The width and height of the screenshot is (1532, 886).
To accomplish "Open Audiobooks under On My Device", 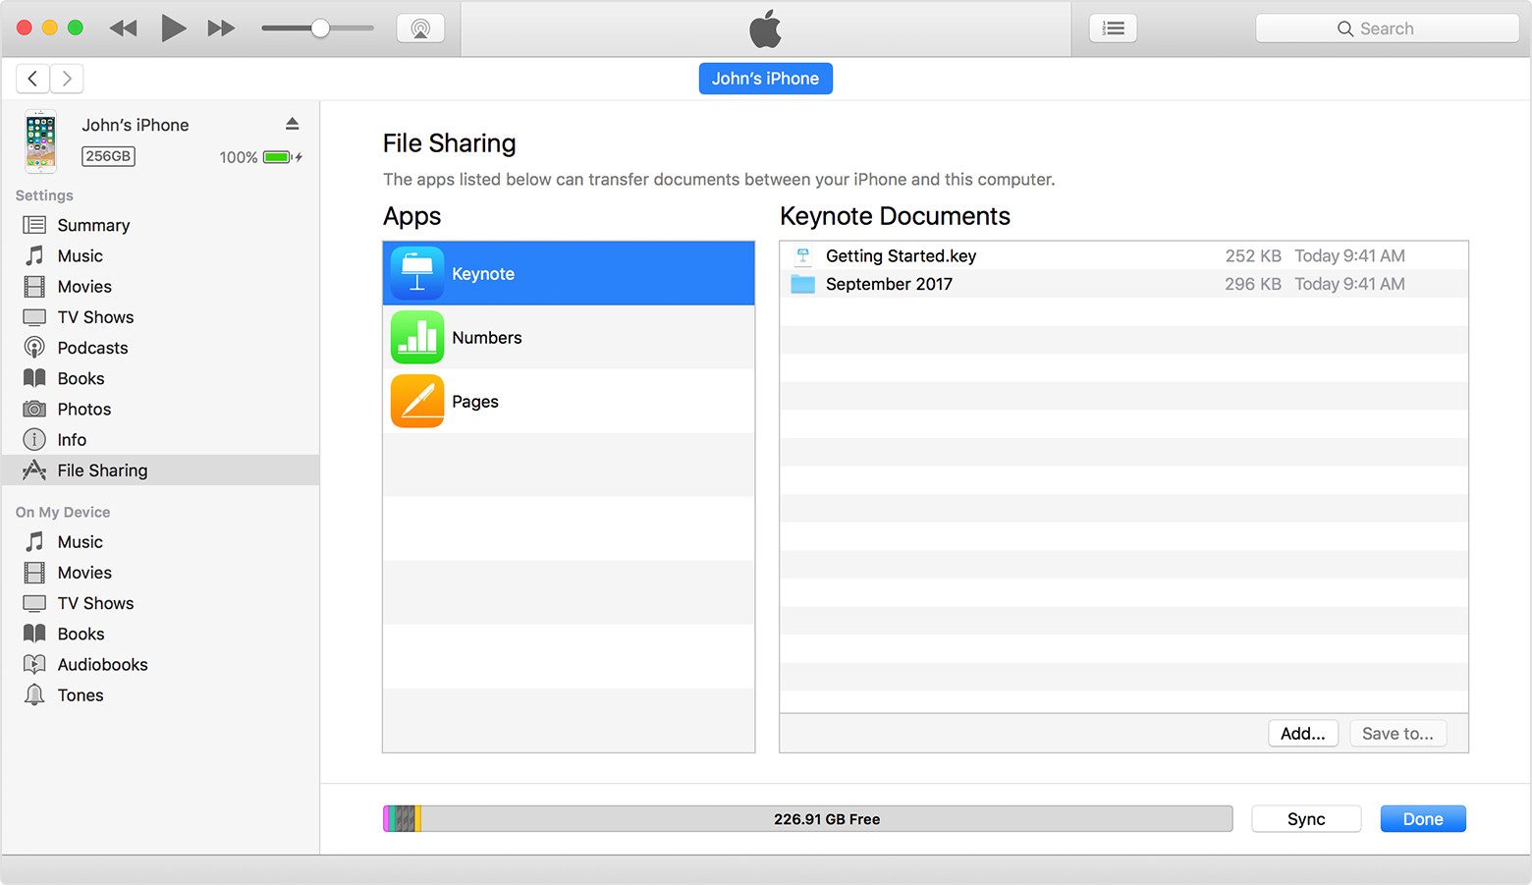I will pyautogui.click(x=102, y=664).
